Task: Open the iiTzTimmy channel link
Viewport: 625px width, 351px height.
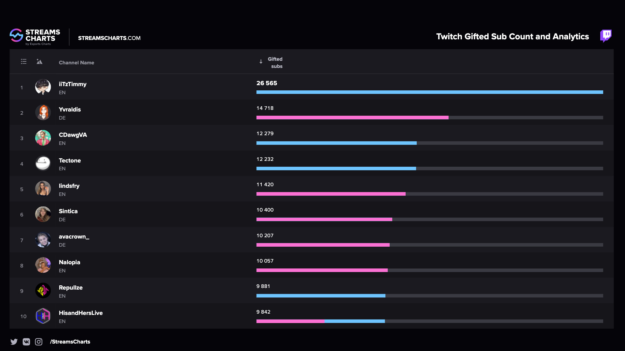Action: pos(73,84)
